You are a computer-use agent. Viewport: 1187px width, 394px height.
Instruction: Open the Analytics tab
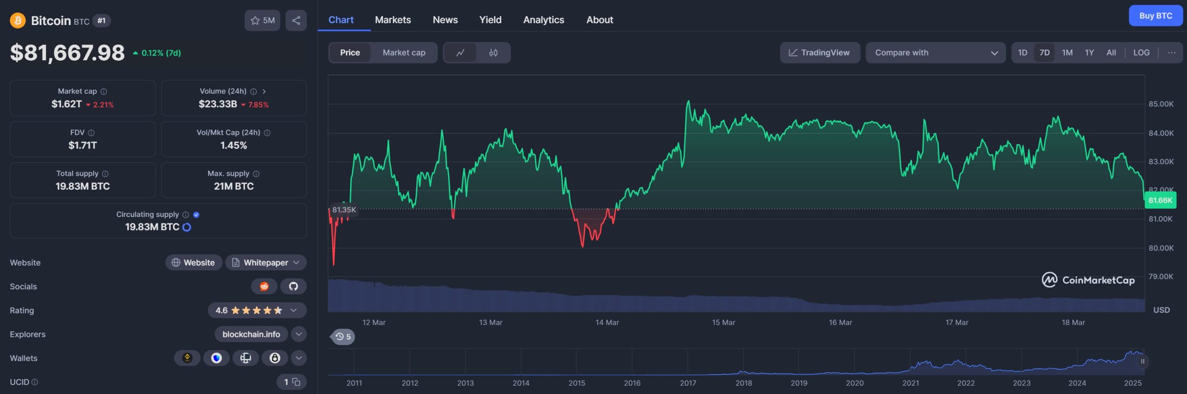(543, 20)
